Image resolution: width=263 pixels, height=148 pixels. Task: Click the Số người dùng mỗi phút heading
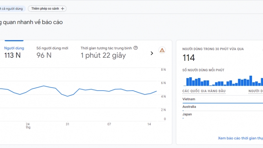coord(203,70)
